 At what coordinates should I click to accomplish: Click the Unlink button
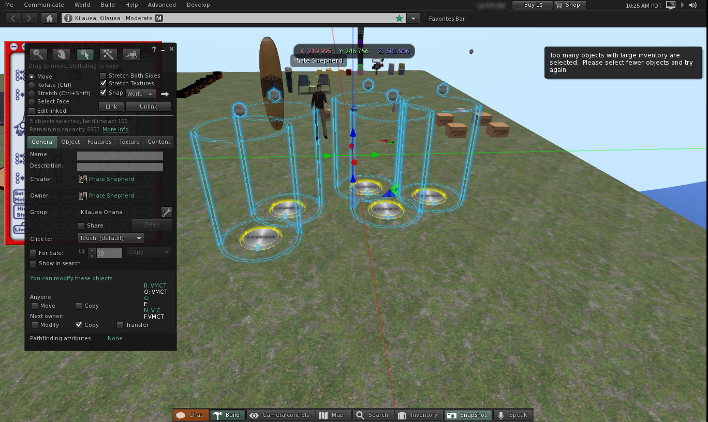coord(149,107)
